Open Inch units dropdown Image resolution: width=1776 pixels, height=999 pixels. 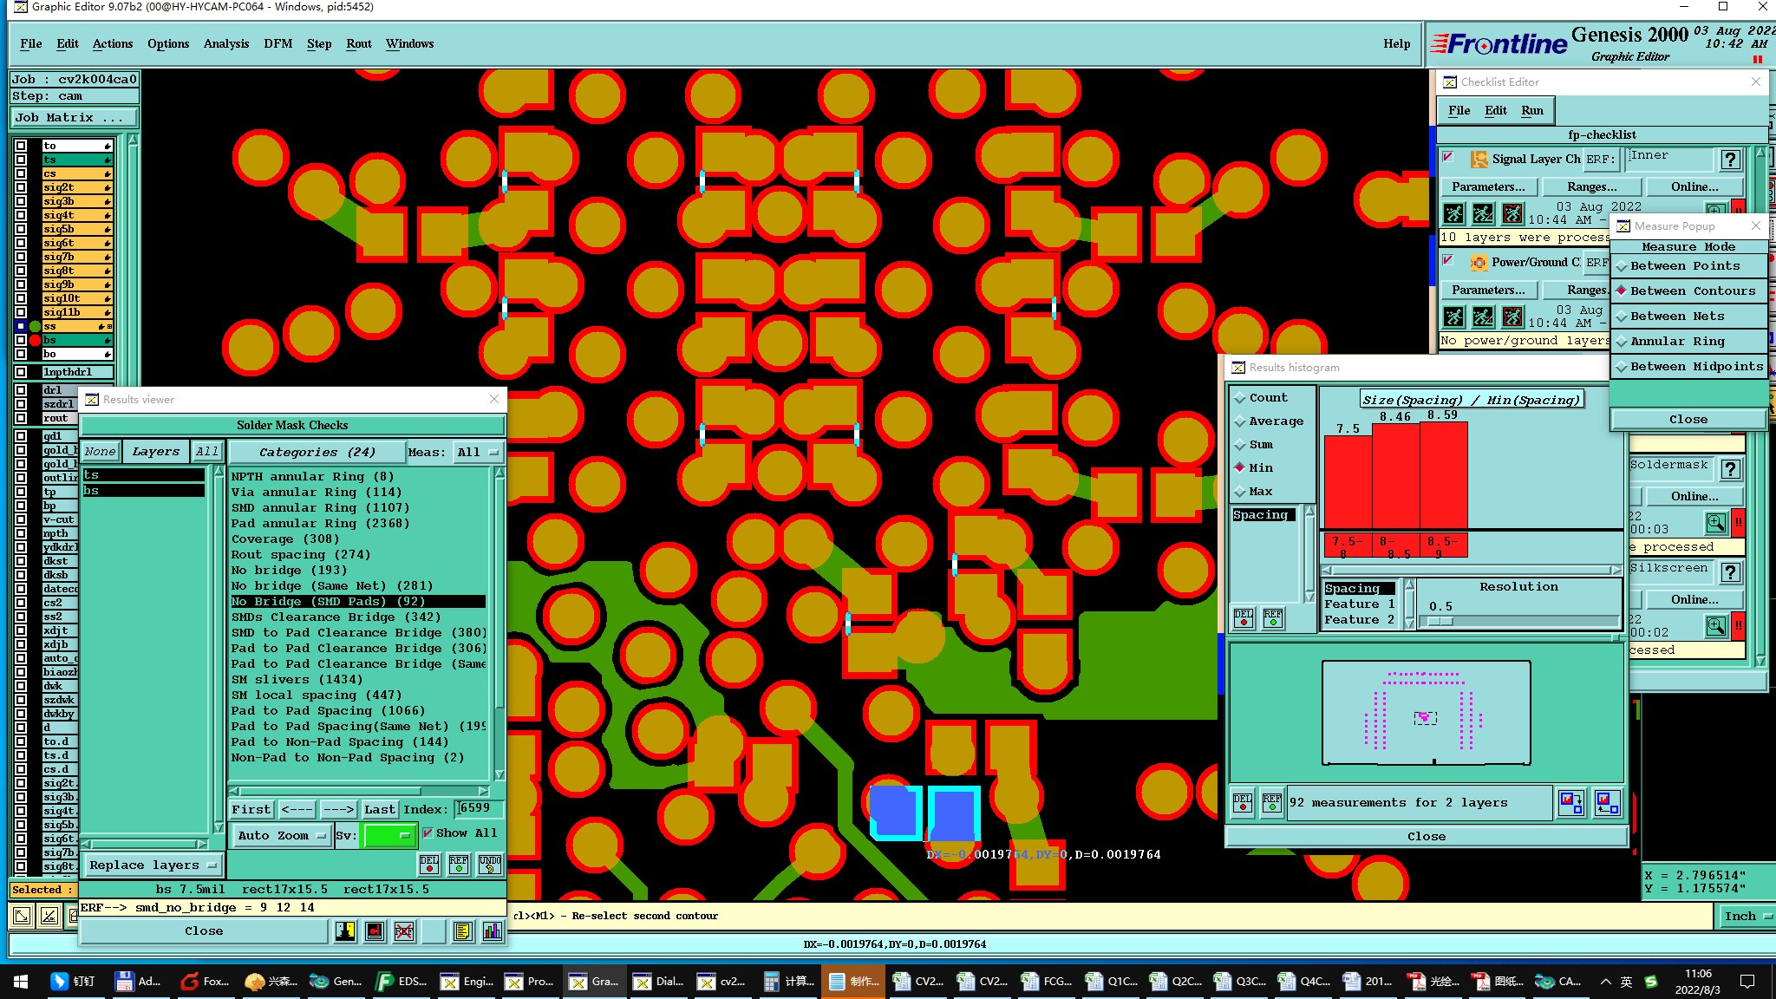[1745, 916]
